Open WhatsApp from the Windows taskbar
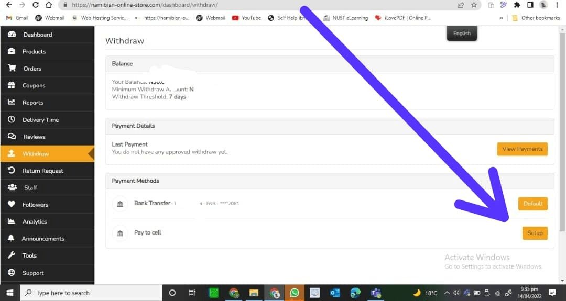This screenshot has height=301, width=566. tap(295, 293)
